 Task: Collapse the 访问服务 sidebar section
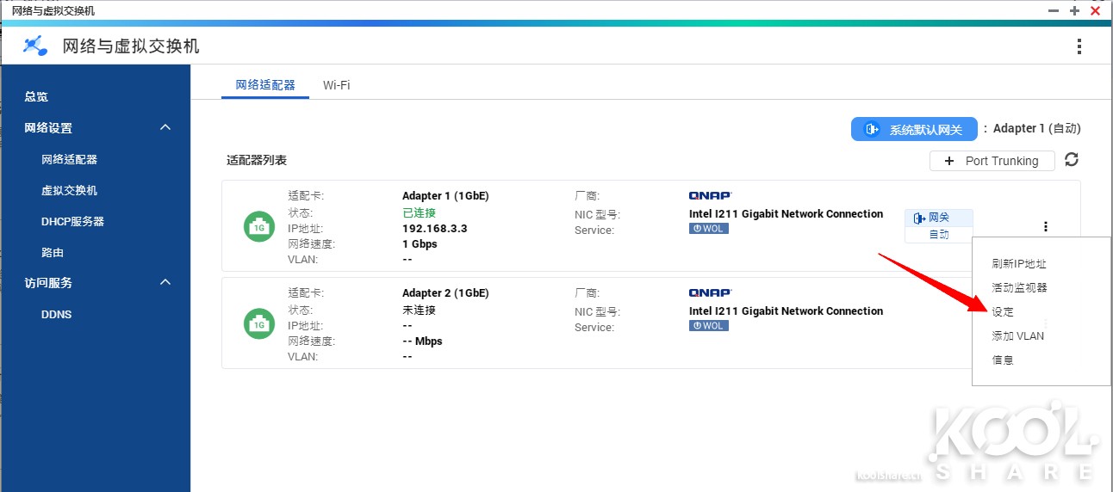point(166,282)
